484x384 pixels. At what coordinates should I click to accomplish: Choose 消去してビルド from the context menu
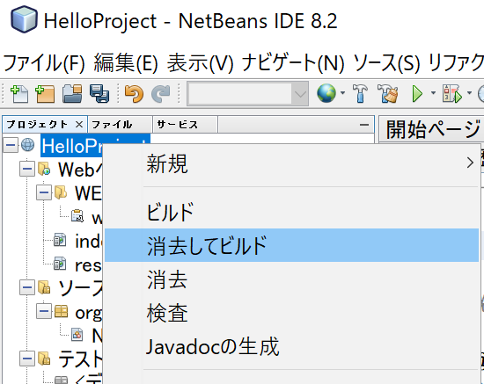coord(291,245)
